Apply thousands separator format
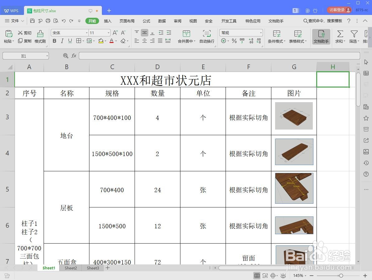 point(242,41)
